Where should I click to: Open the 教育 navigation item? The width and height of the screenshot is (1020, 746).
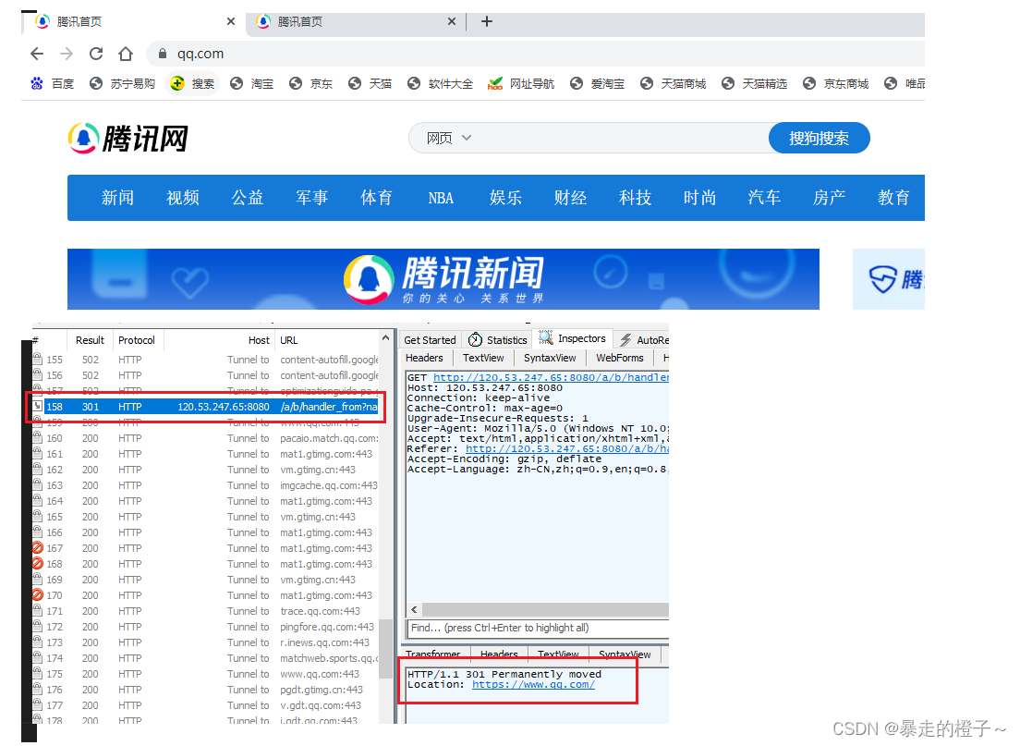pyautogui.click(x=893, y=197)
